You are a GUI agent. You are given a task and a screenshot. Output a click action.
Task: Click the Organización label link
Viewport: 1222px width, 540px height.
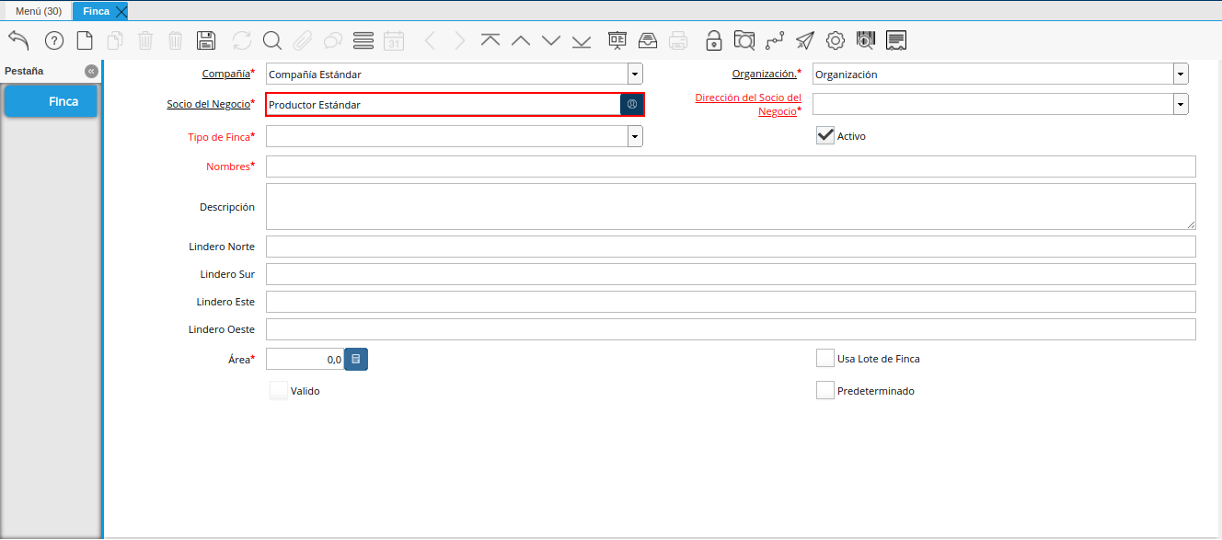(x=764, y=73)
